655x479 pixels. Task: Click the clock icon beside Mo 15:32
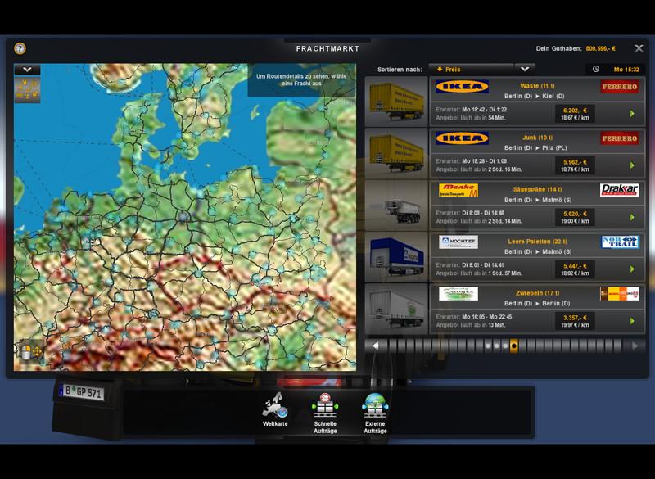595,70
